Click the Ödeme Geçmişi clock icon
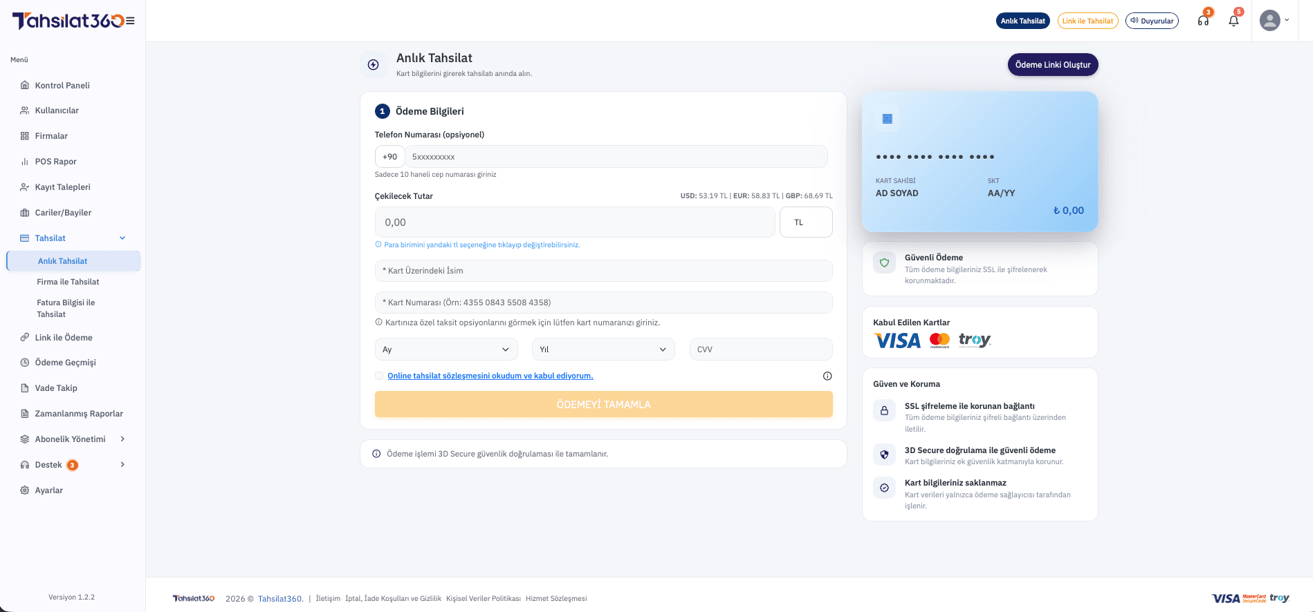1315x612 pixels. click(25, 363)
